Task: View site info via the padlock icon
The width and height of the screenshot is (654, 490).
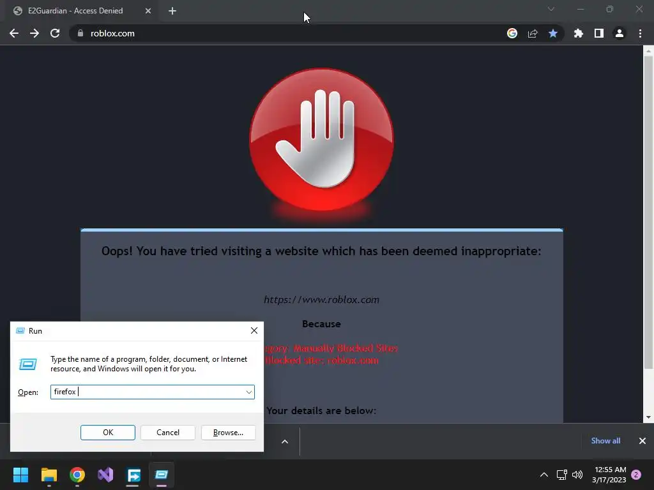Action: 80,33
